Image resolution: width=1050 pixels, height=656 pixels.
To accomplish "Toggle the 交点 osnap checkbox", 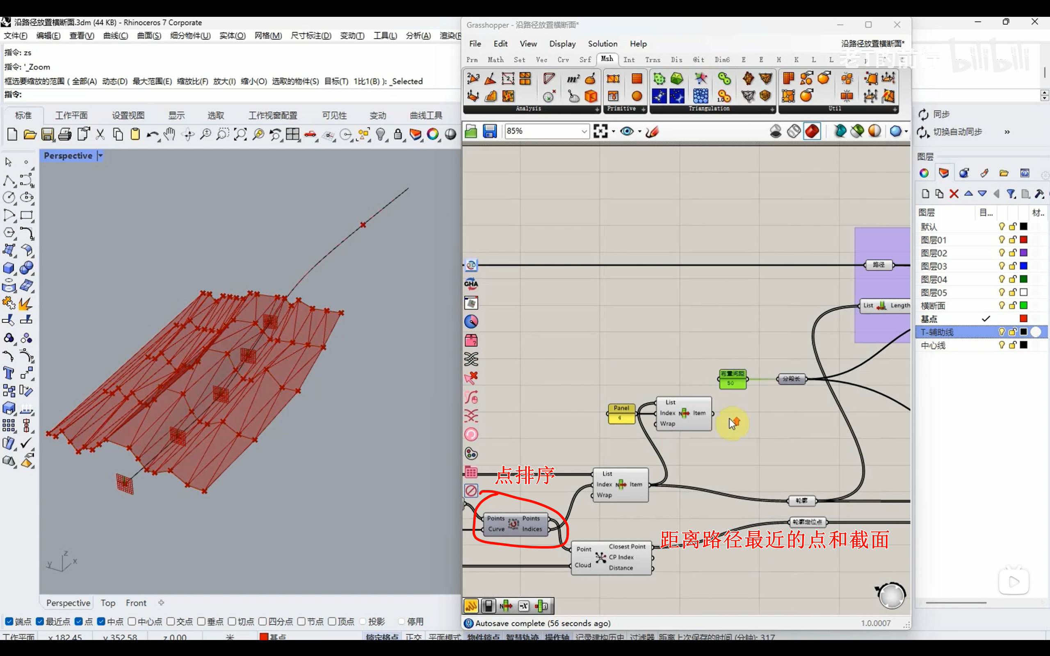I will tap(171, 621).
